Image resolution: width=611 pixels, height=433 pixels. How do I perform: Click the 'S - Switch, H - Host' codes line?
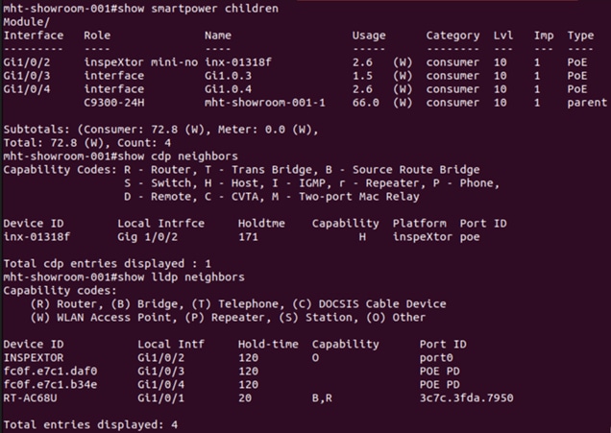coord(311,183)
